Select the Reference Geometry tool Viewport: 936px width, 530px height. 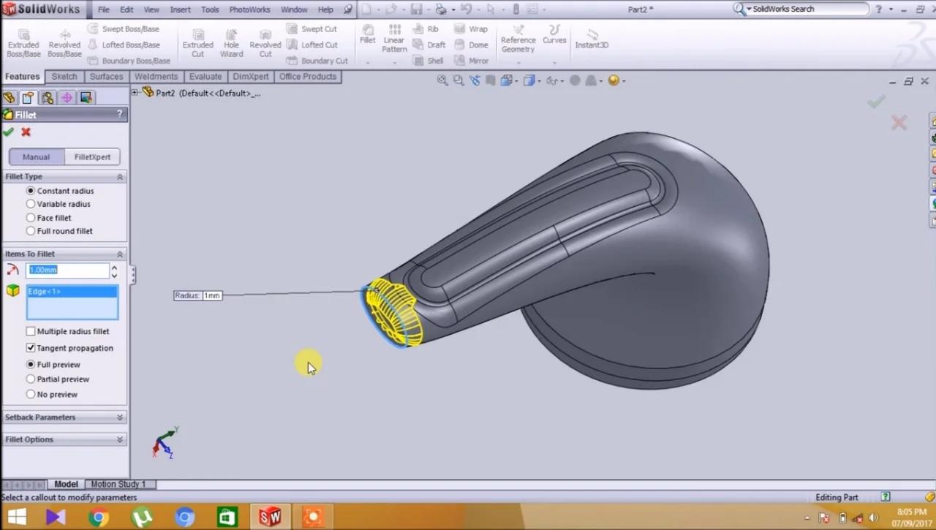tap(518, 40)
